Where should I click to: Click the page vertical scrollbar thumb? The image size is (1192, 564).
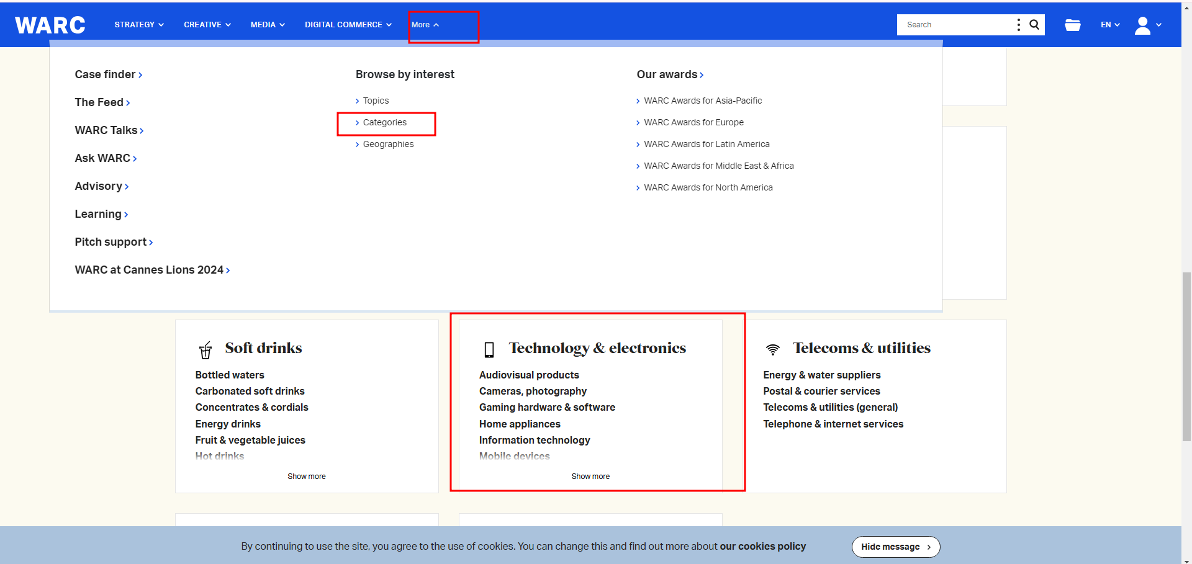click(x=1186, y=356)
